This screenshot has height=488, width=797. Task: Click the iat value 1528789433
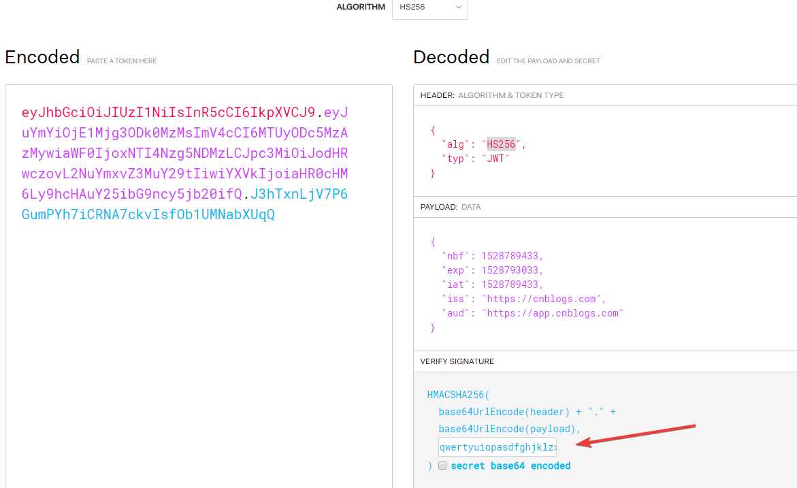(x=510, y=284)
